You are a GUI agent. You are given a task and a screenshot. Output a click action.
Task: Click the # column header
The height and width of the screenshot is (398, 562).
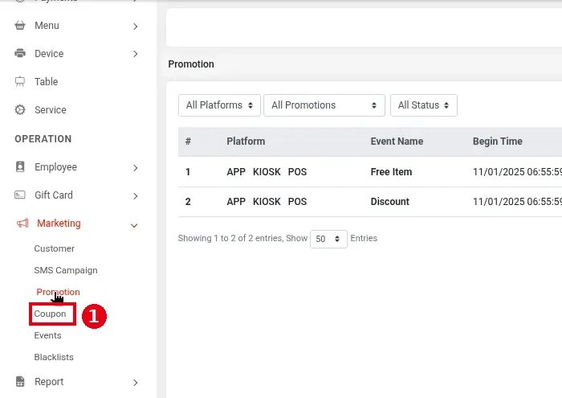188,142
